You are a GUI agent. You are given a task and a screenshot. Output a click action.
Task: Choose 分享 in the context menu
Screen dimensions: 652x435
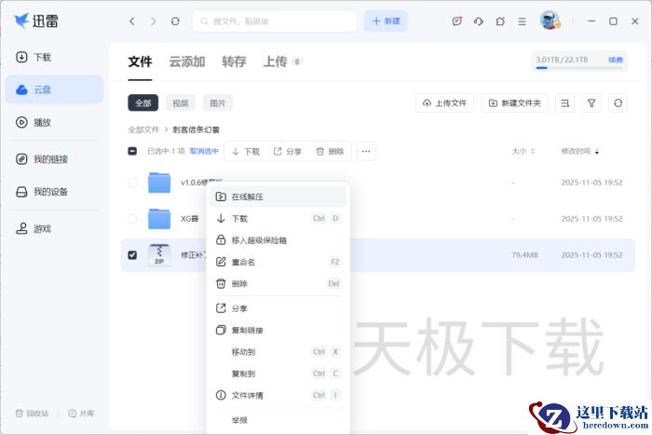pyautogui.click(x=278, y=308)
